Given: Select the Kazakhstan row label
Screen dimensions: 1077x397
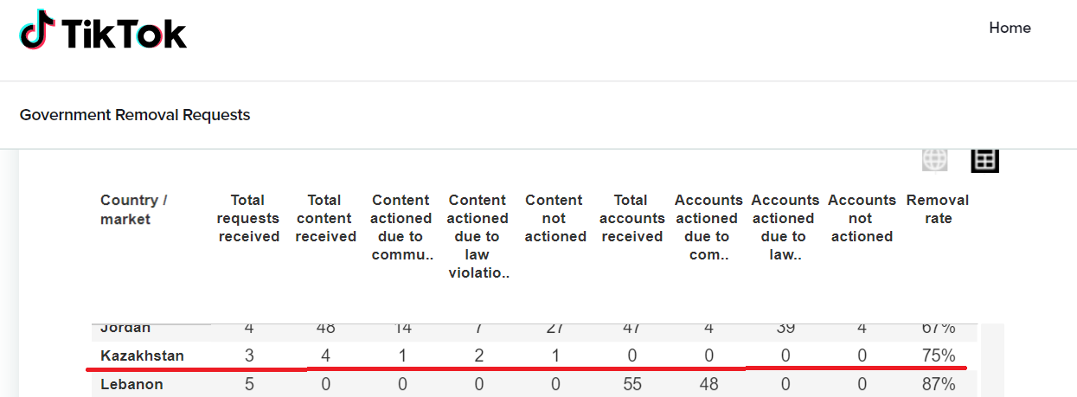Looking at the screenshot, I should click(x=143, y=355).
